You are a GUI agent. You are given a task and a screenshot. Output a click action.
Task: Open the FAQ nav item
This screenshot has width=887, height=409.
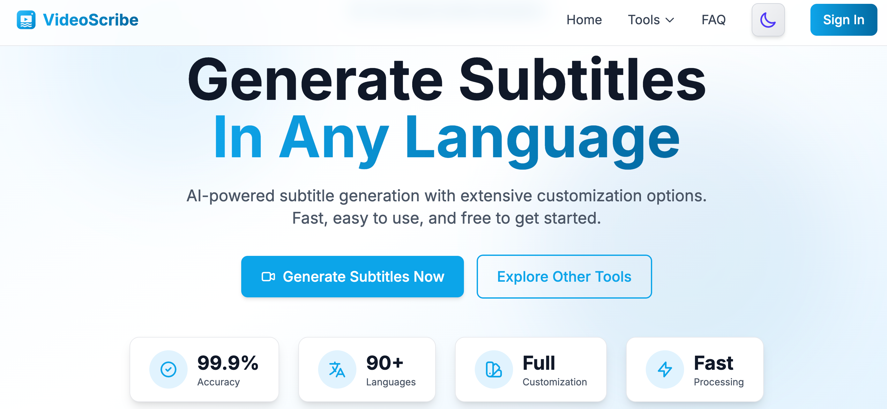[713, 20]
